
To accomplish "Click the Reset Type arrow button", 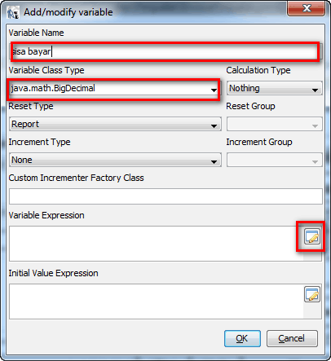I will tap(214, 125).
